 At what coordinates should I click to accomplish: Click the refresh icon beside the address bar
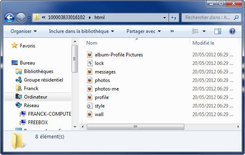click(x=174, y=17)
